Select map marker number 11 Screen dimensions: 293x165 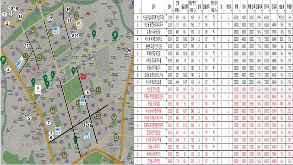pyautogui.click(x=27, y=45)
